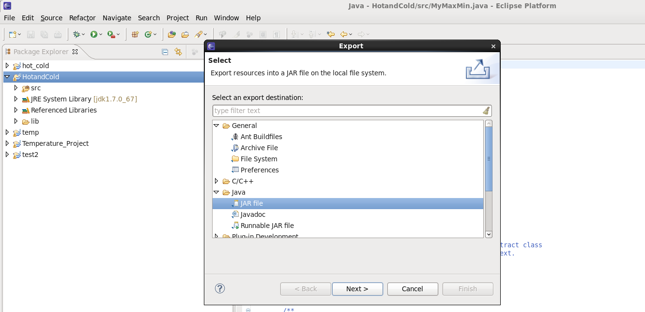The height and width of the screenshot is (312, 645).
Task: Open the External Tools dropdown arrow
Action: [x=118, y=34]
